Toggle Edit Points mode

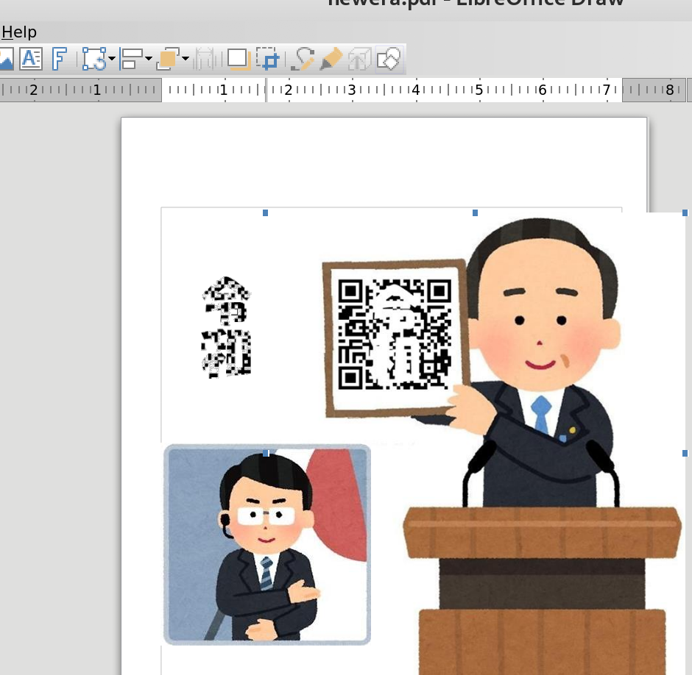(303, 59)
